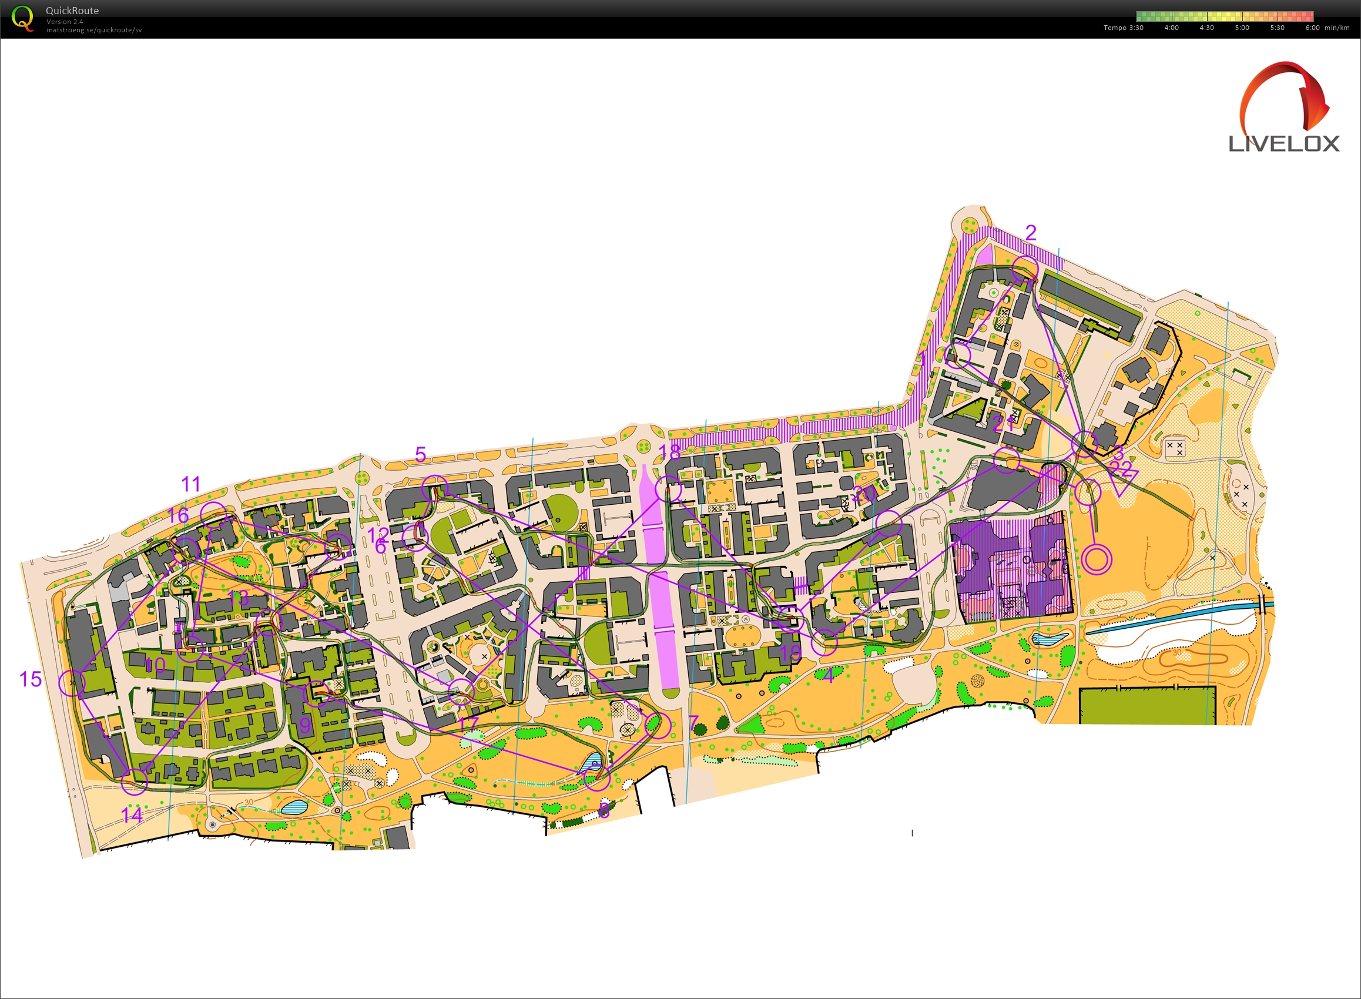1361x999 pixels.
Task: Click control number 9 label
Action: coord(305,725)
